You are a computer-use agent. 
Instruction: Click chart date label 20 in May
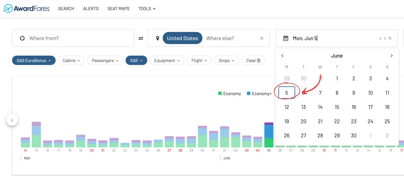(92, 150)
